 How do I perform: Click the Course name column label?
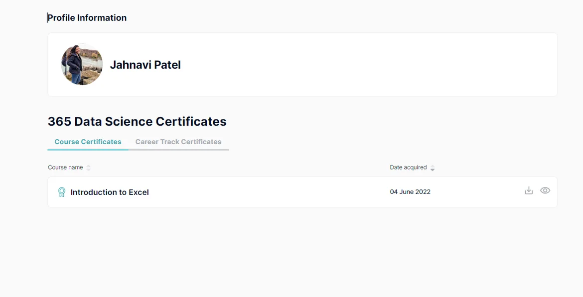point(65,168)
